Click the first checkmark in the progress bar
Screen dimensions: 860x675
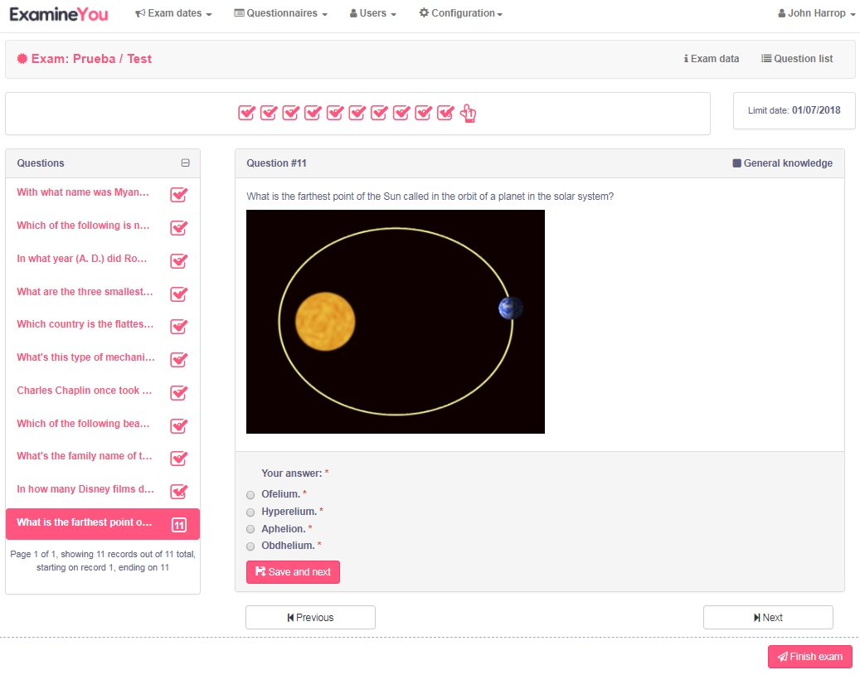pyautogui.click(x=247, y=113)
